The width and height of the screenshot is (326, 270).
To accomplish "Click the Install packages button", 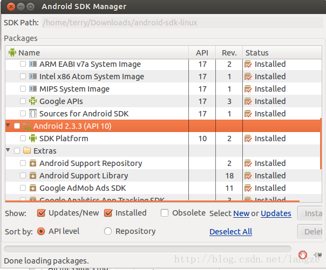I will [x=310, y=213].
